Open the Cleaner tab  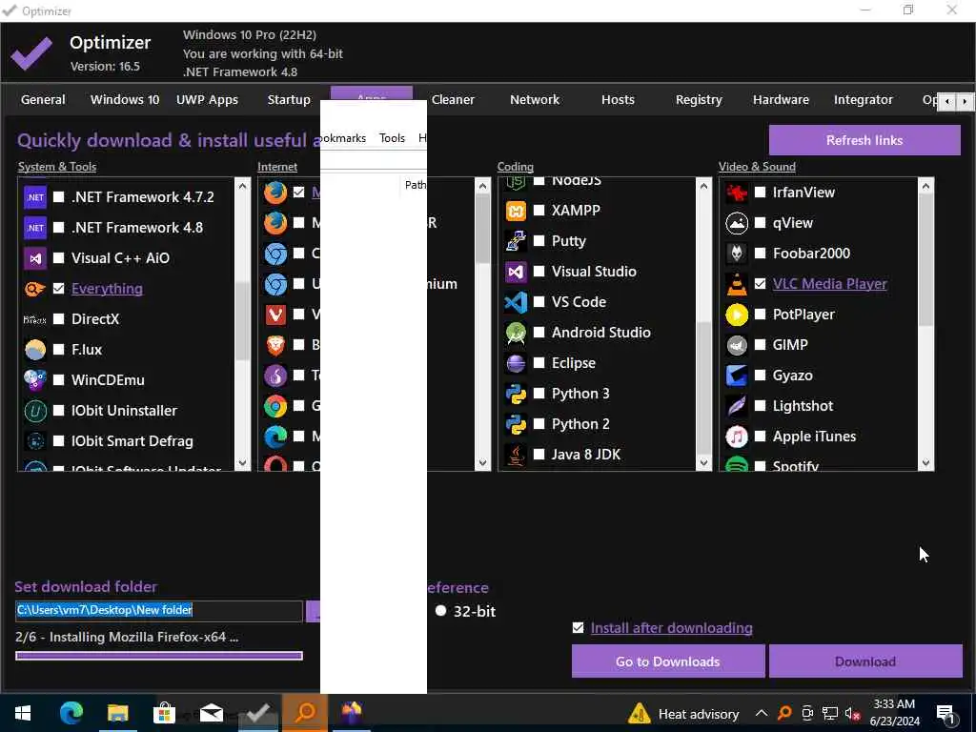[x=453, y=100]
